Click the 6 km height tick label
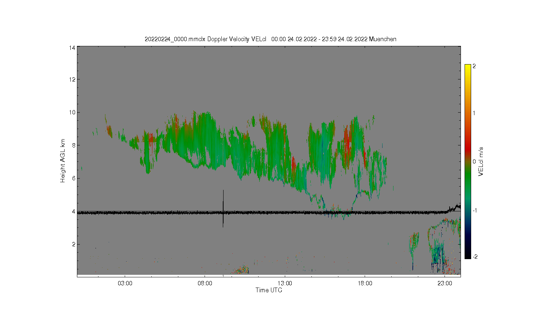 click(74, 178)
